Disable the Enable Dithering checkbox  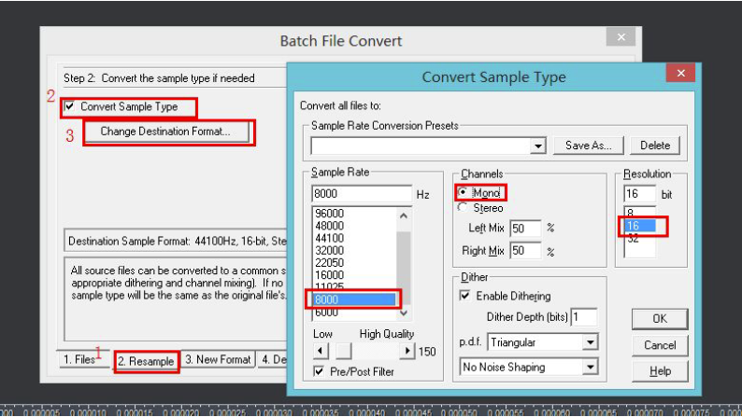(466, 295)
